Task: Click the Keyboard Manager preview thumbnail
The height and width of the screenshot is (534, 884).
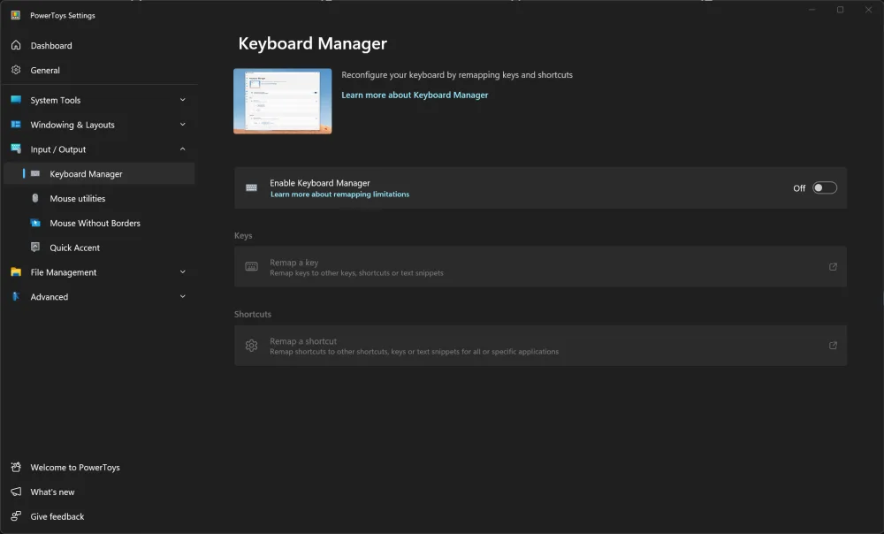Action: tap(283, 101)
